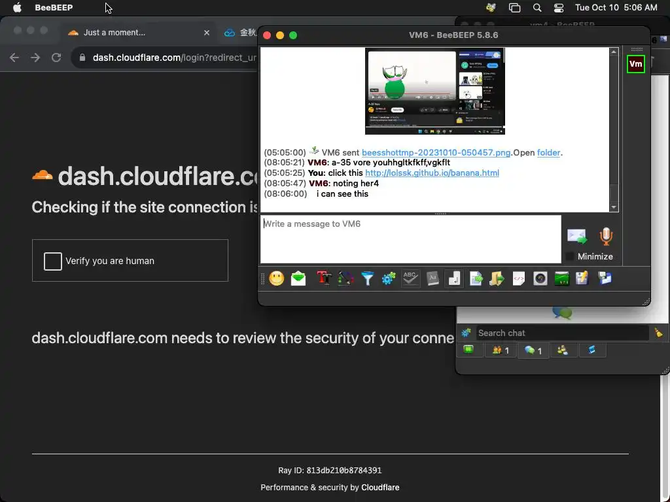Open the folder link in chat

(x=548, y=153)
